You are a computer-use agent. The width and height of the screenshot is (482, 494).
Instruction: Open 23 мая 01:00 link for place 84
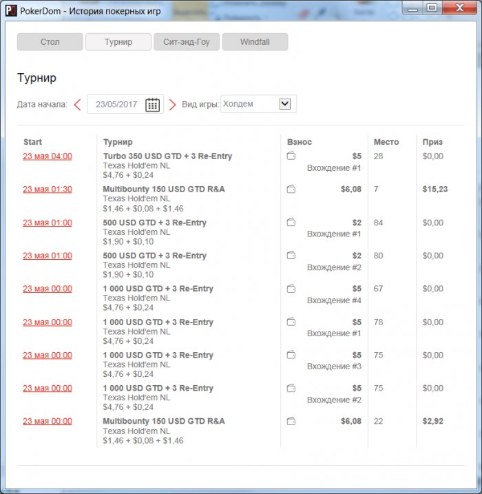pos(48,223)
